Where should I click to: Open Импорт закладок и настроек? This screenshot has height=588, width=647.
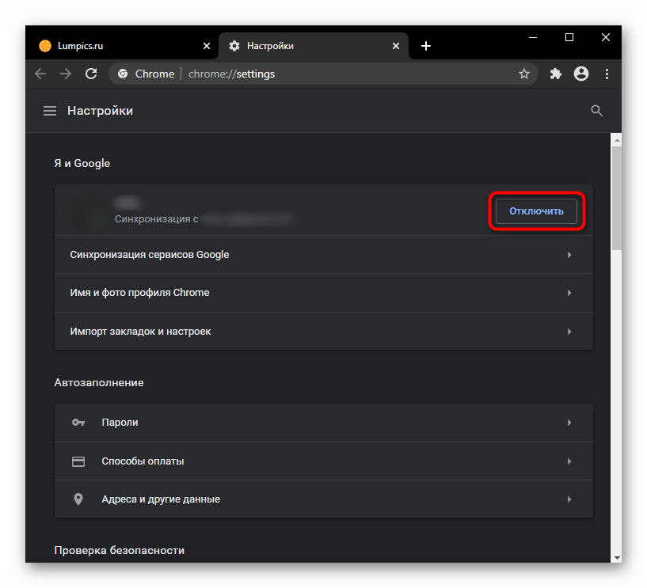tap(323, 332)
